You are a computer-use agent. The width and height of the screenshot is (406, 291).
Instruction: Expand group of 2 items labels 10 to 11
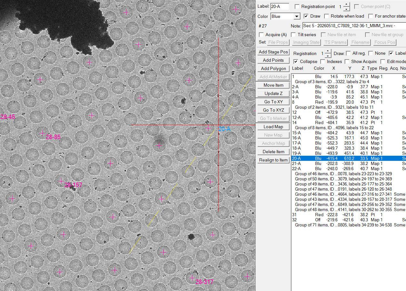(349, 107)
